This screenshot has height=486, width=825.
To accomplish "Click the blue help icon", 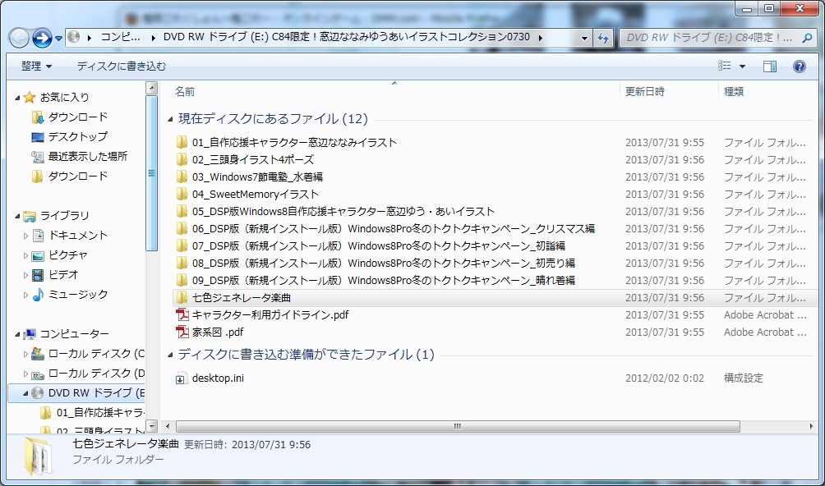I will point(800,66).
